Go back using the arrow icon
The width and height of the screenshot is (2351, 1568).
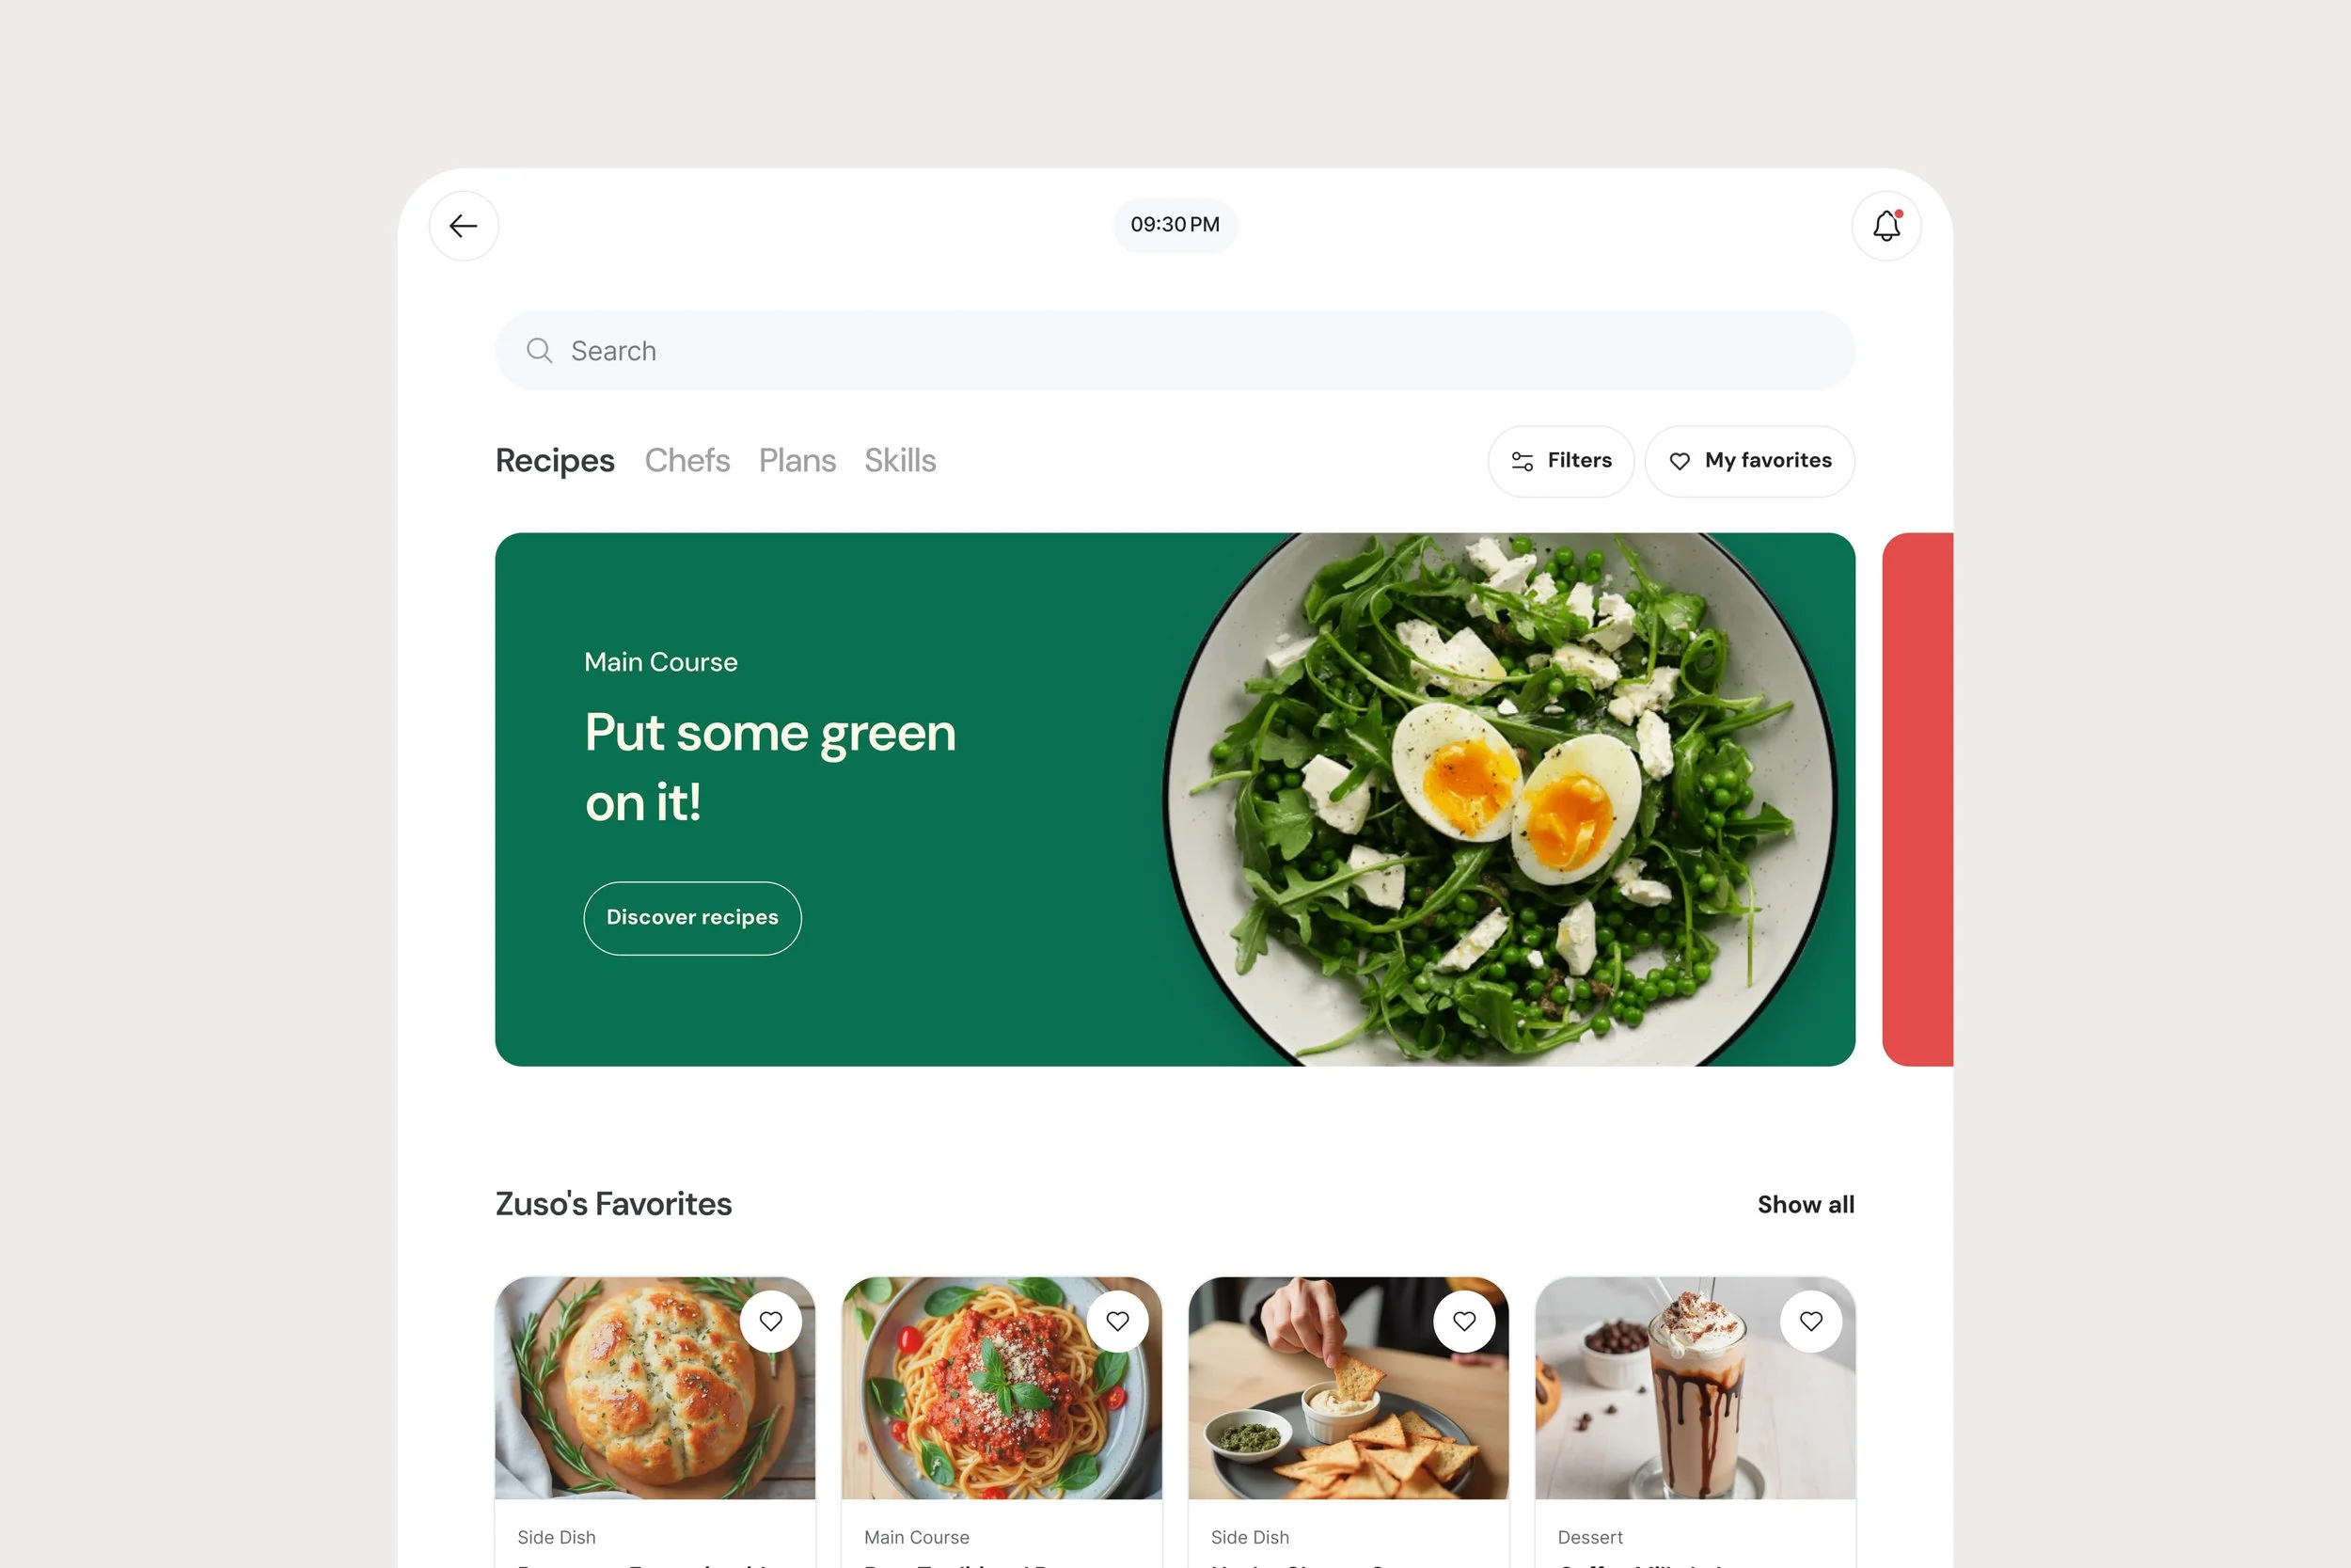point(464,226)
